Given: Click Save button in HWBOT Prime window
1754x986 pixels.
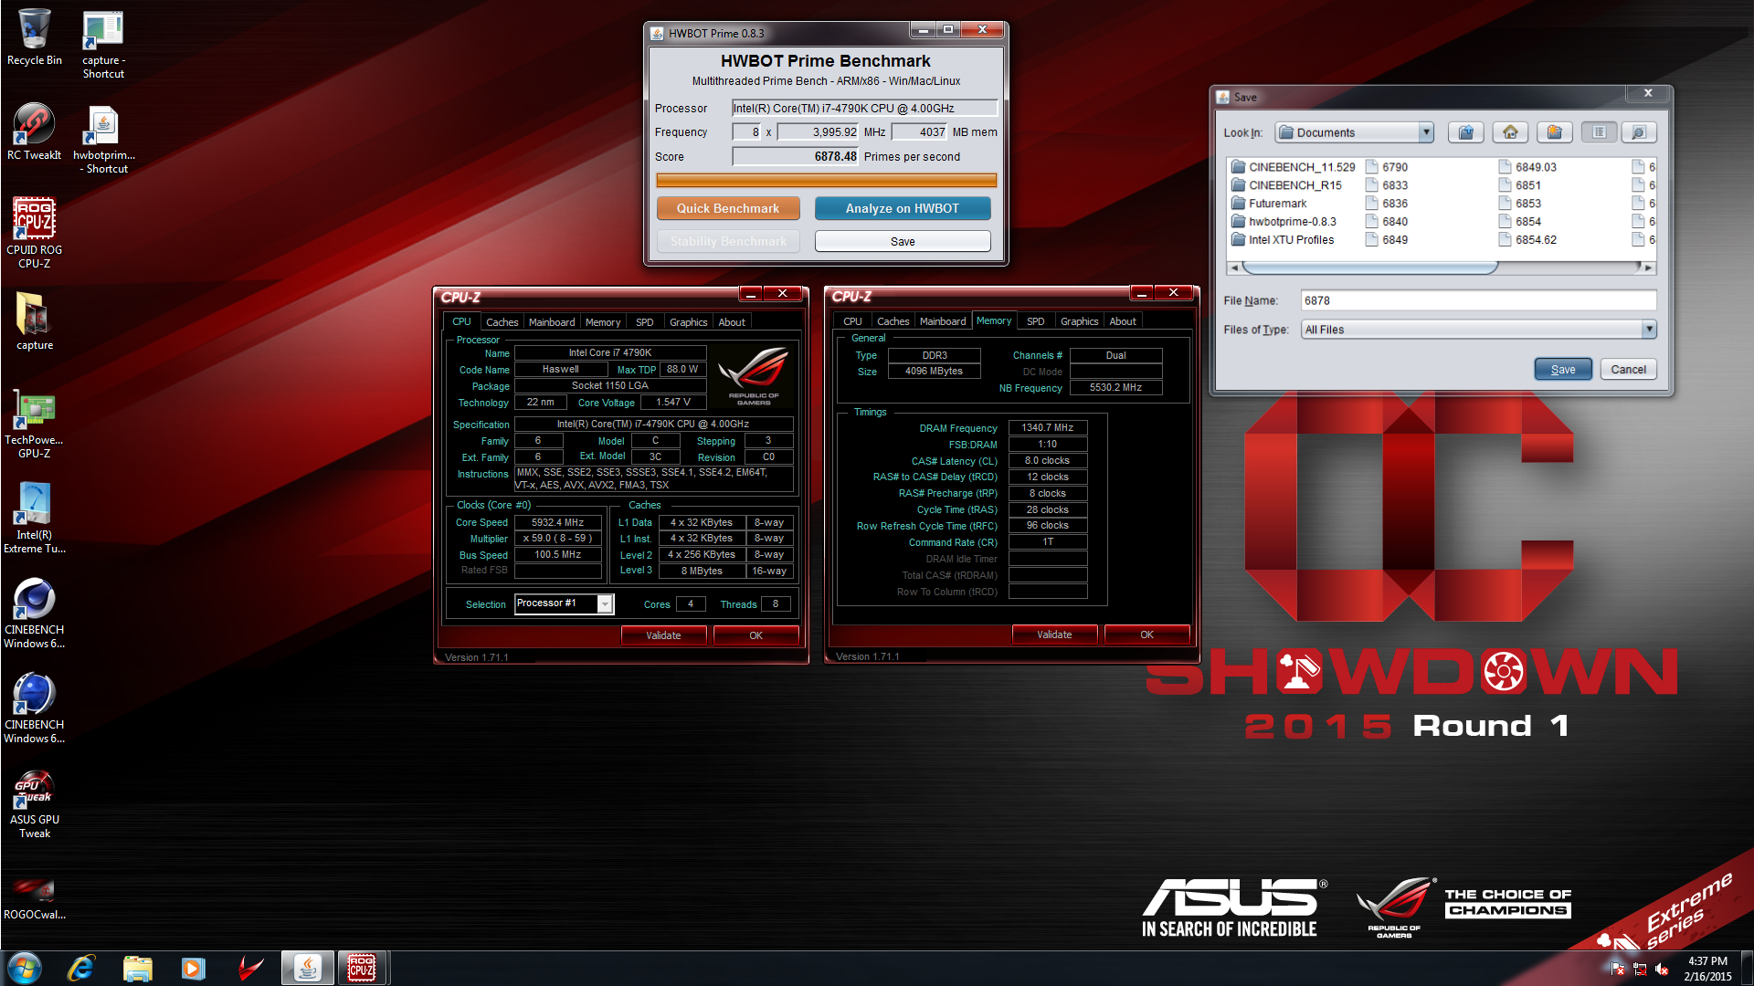Looking at the screenshot, I should point(903,241).
